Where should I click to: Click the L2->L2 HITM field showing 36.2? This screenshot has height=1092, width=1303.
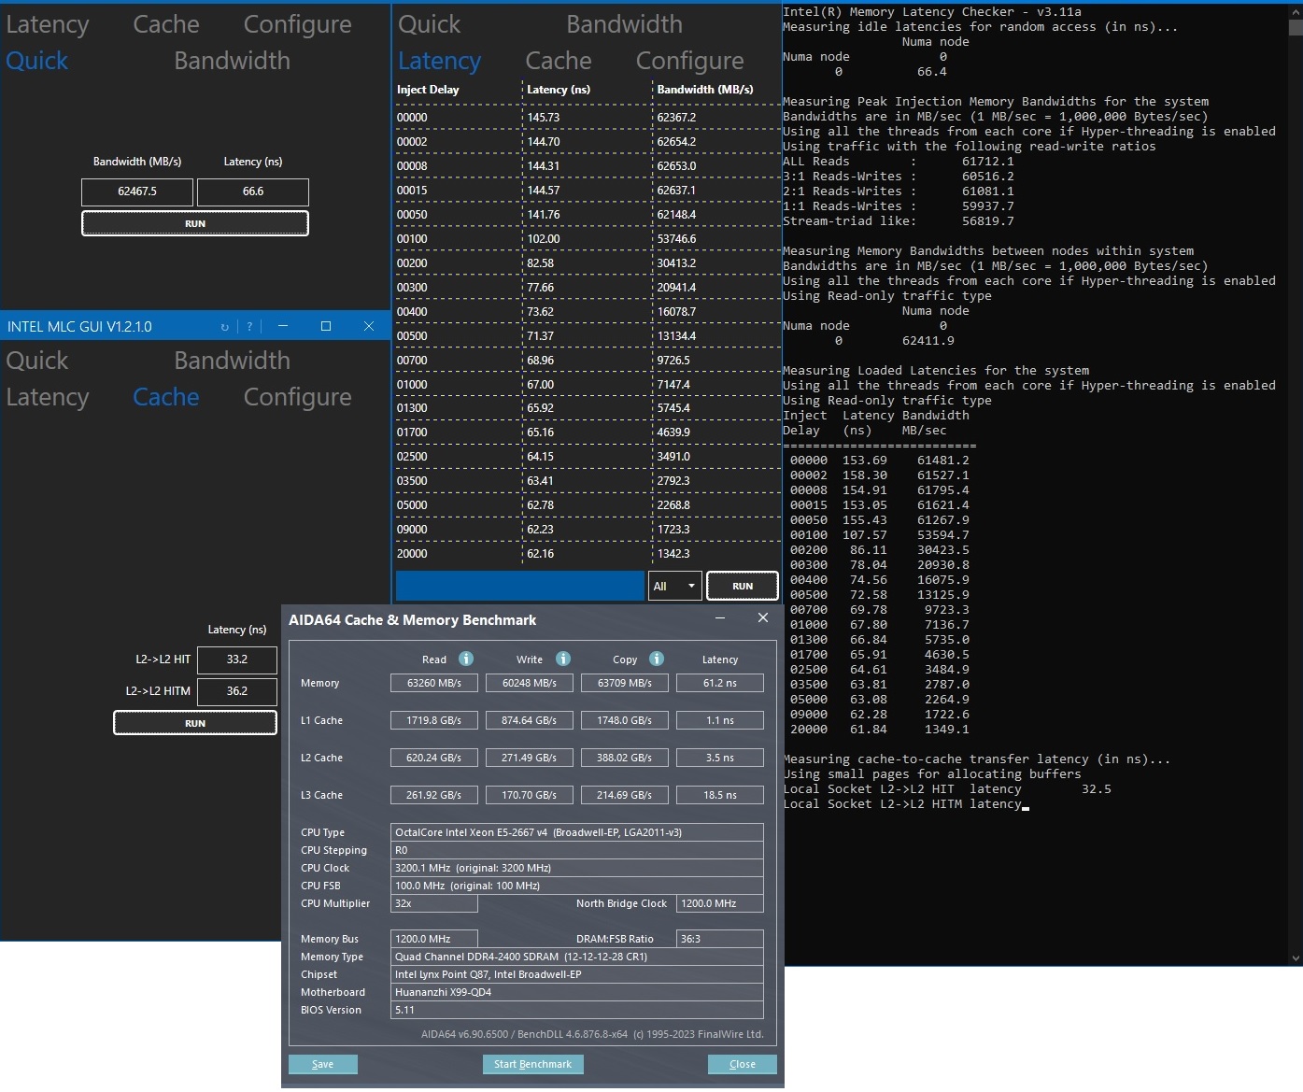[x=237, y=691]
